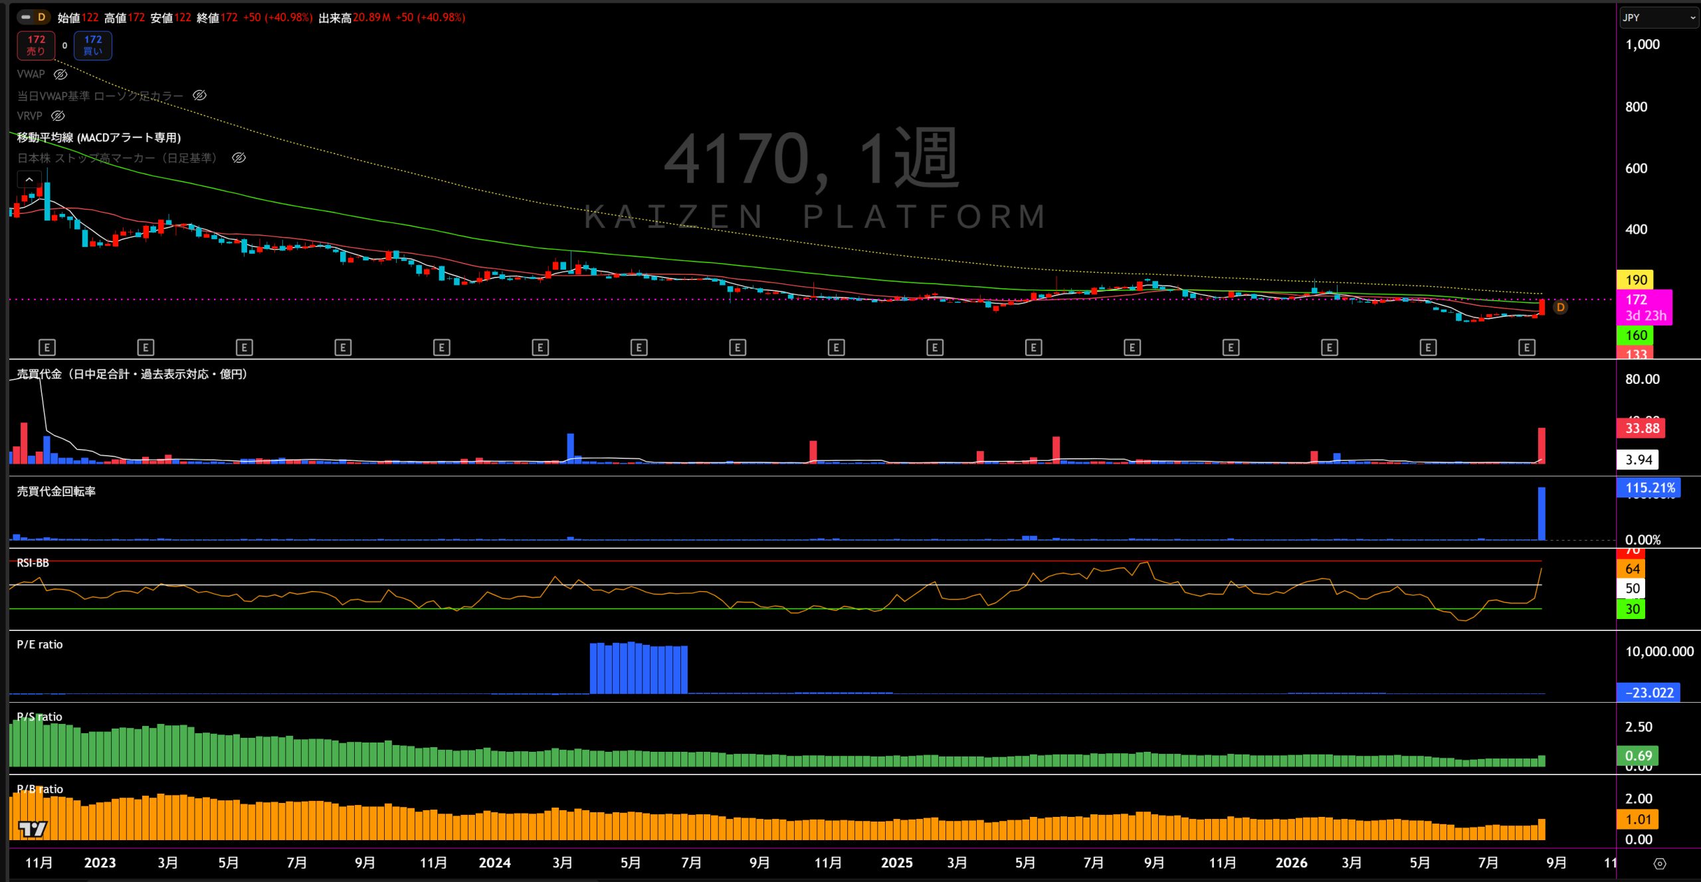The height and width of the screenshot is (882, 1701).
Task: Click the leftmost E earnings marker
Action: click(47, 347)
